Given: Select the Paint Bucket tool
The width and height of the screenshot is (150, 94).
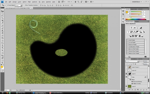Looking at the screenshot, I should 2,38.
